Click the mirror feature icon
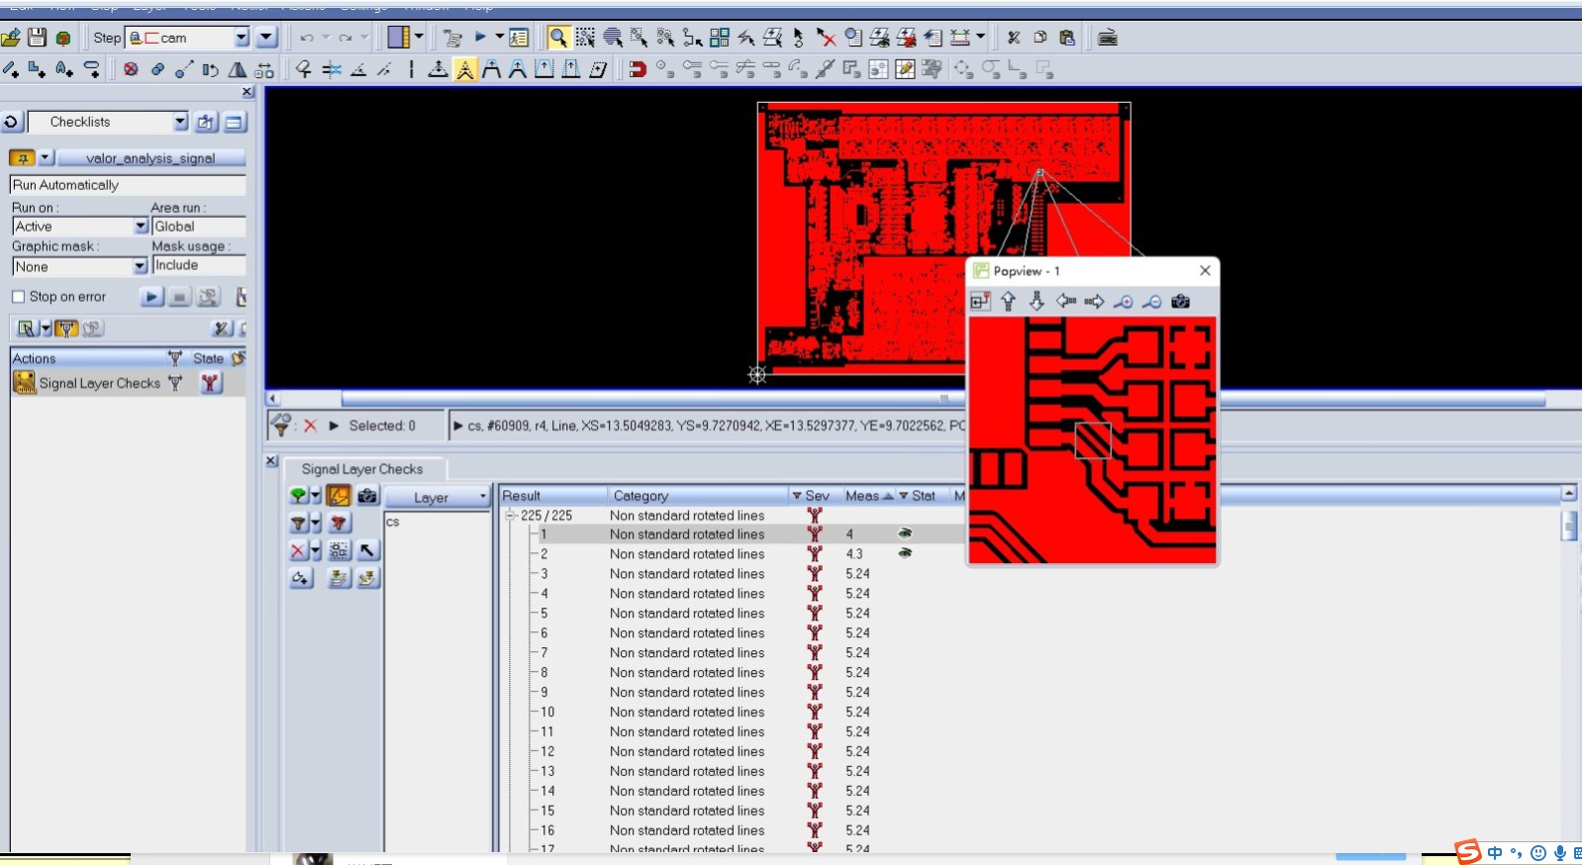Image resolution: width=1582 pixels, height=865 pixels. click(x=238, y=69)
